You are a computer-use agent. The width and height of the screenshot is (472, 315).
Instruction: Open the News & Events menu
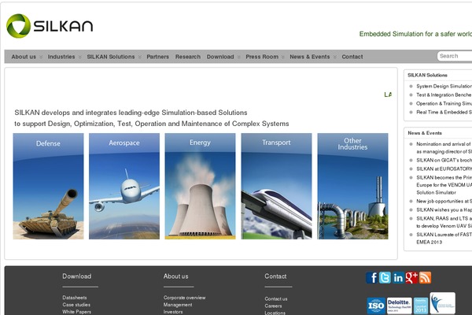[310, 57]
